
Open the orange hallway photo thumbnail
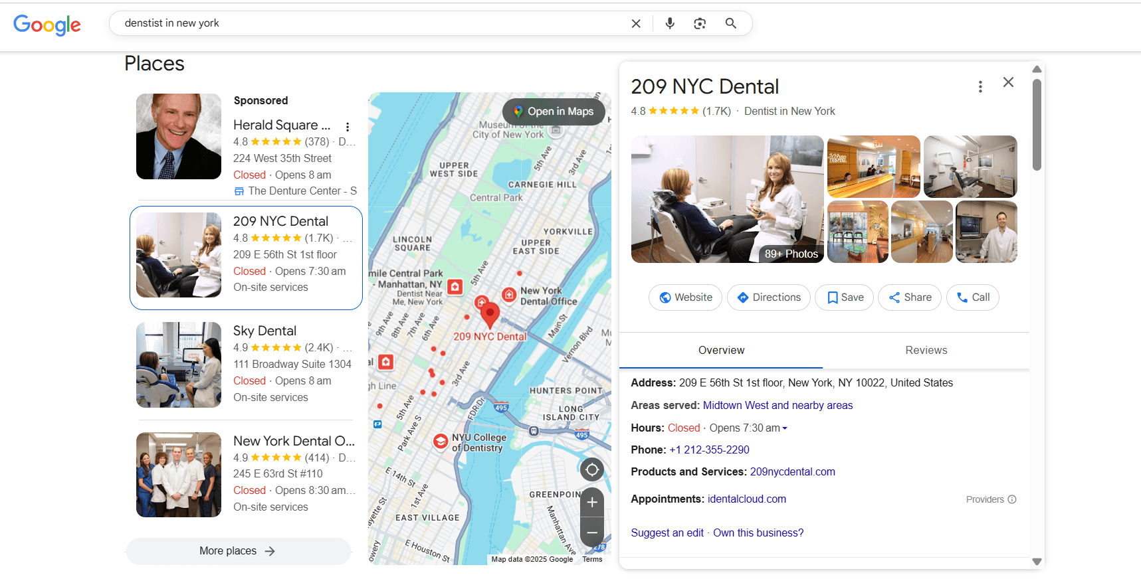click(x=922, y=232)
